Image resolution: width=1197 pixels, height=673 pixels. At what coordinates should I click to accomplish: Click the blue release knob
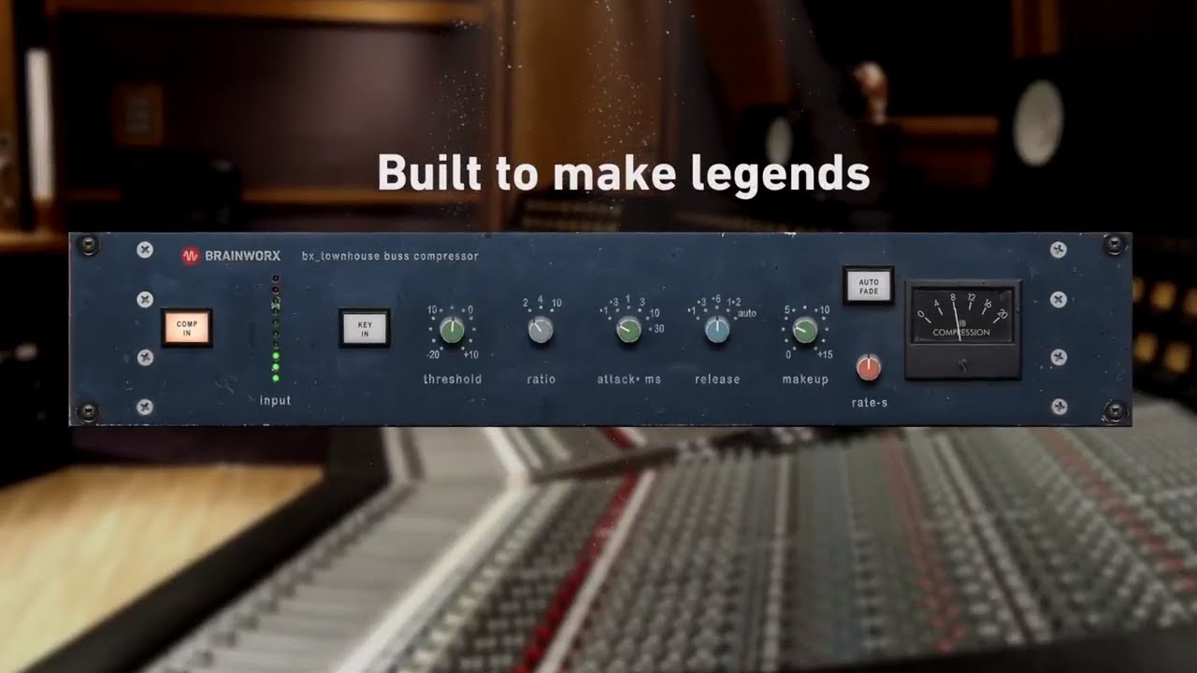point(717,329)
